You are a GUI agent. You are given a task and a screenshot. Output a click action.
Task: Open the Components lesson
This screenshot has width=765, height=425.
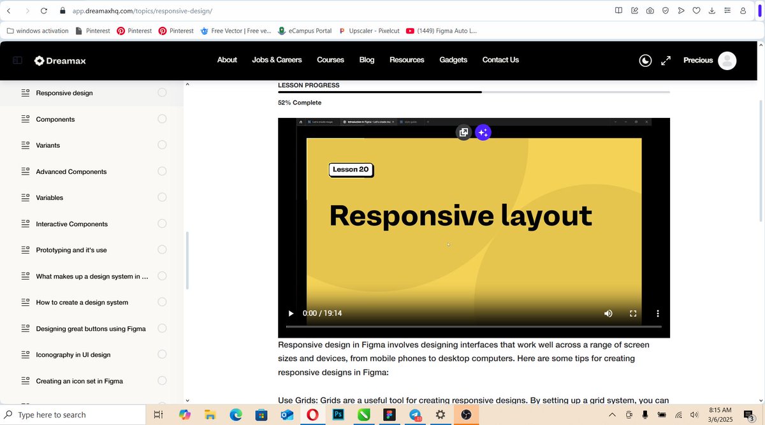point(55,119)
